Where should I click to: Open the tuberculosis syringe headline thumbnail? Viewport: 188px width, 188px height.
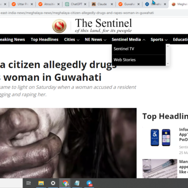point(160,169)
